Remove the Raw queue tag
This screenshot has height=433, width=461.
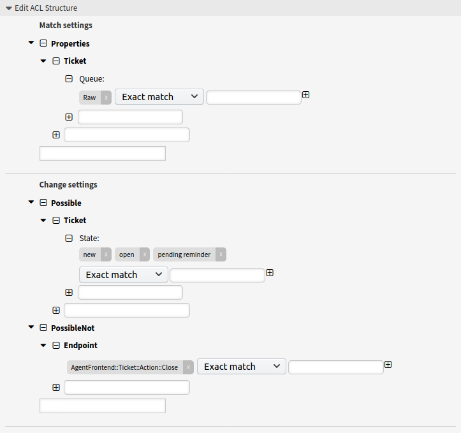[x=106, y=98]
